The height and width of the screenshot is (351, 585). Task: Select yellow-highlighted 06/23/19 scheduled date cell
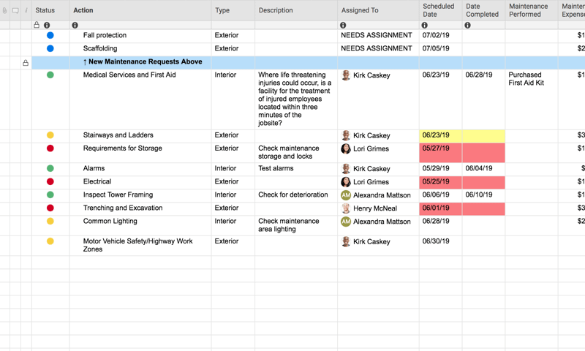pos(441,136)
